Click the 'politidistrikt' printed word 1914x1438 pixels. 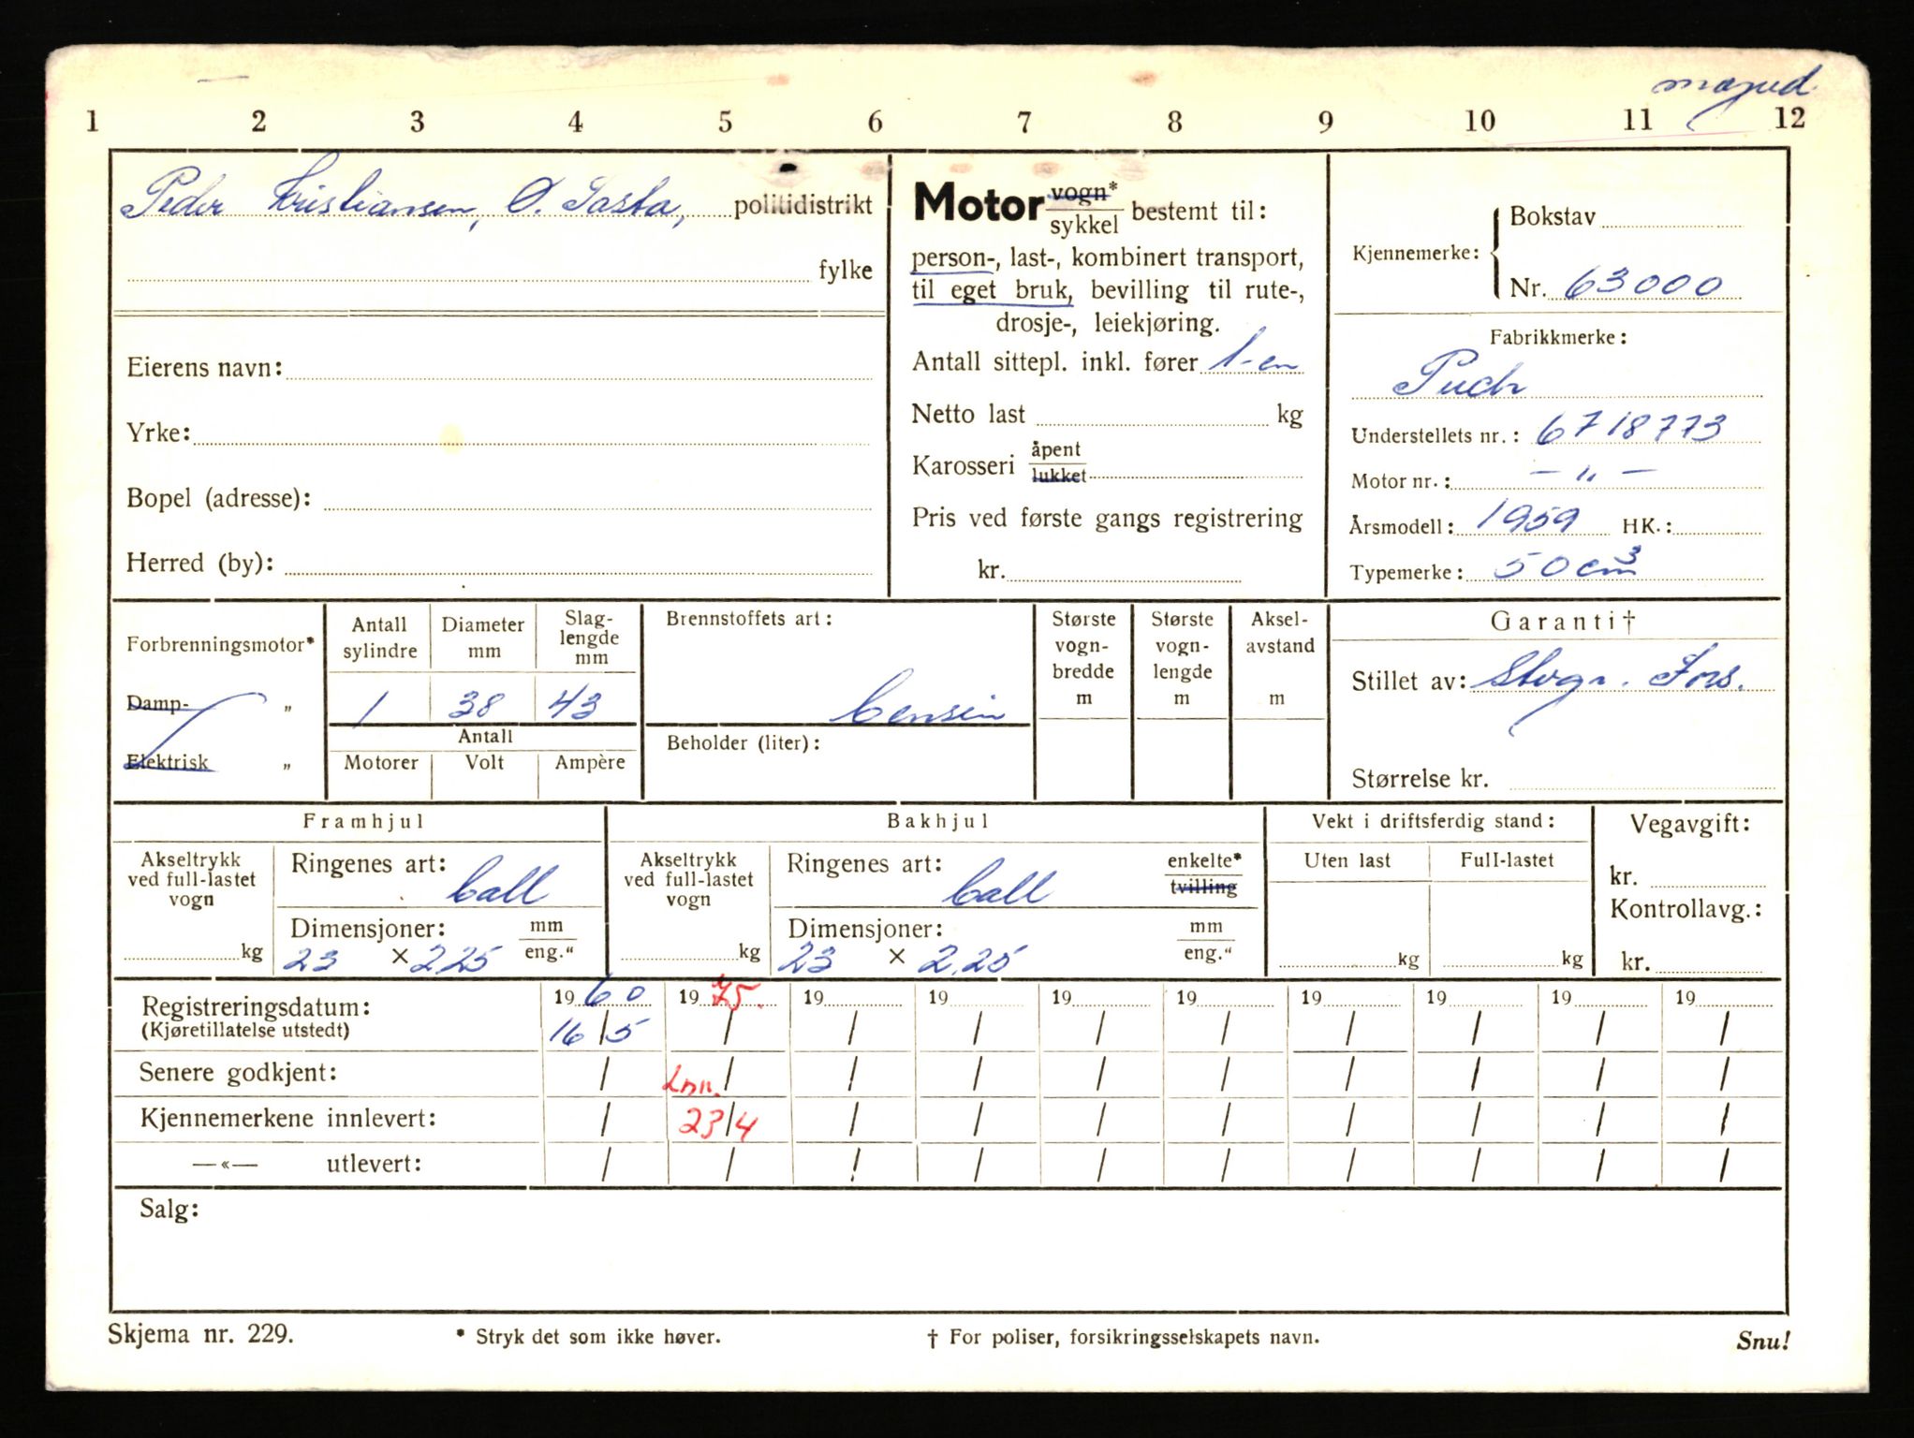(x=802, y=205)
